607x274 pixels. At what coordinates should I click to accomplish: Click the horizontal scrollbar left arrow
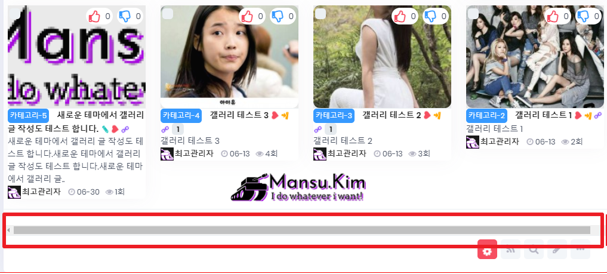8,230
